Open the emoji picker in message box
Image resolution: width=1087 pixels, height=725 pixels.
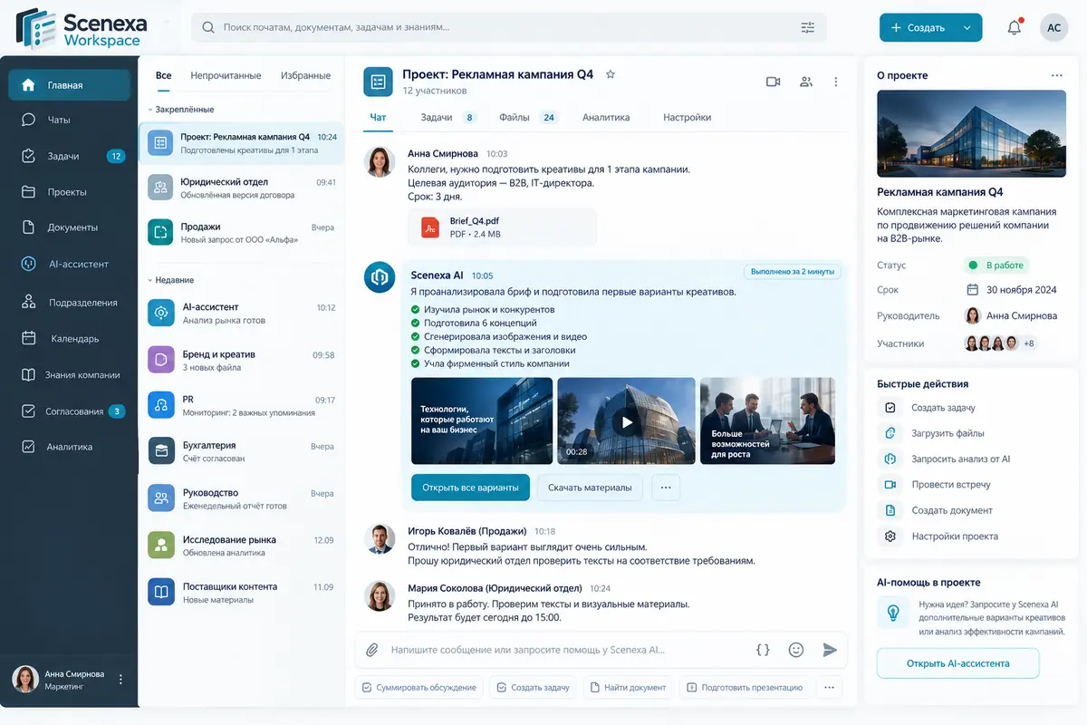[x=796, y=650]
